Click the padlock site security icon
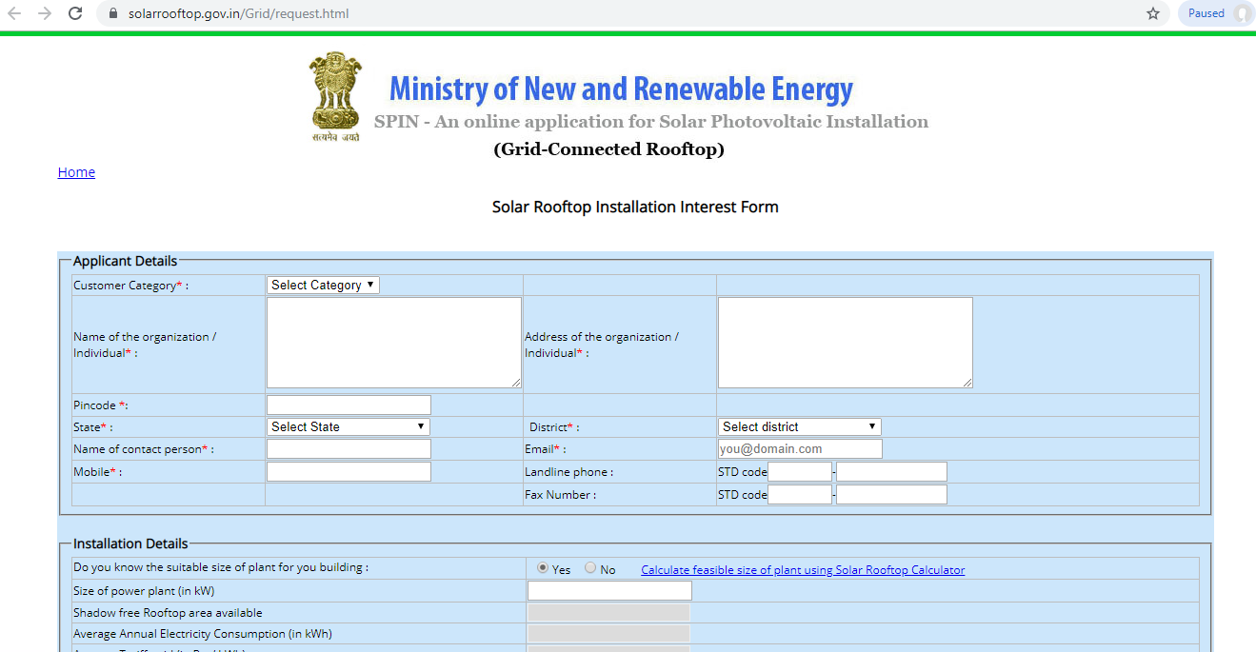The image size is (1256, 652). (x=113, y=13)
